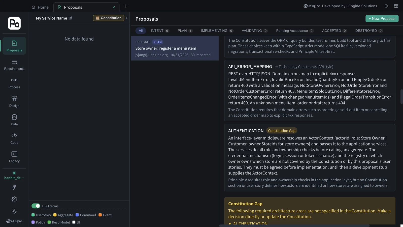The height and width of the screenshot is (227, 403).
Task: Toggle the Policy legend swatch
Action: point(33,222)
